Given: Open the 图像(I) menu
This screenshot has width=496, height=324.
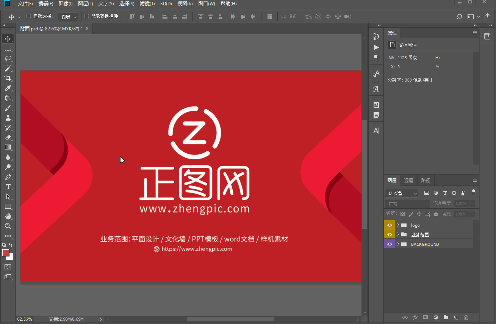Looking at the screenshot, I should [x=66, y=3].
